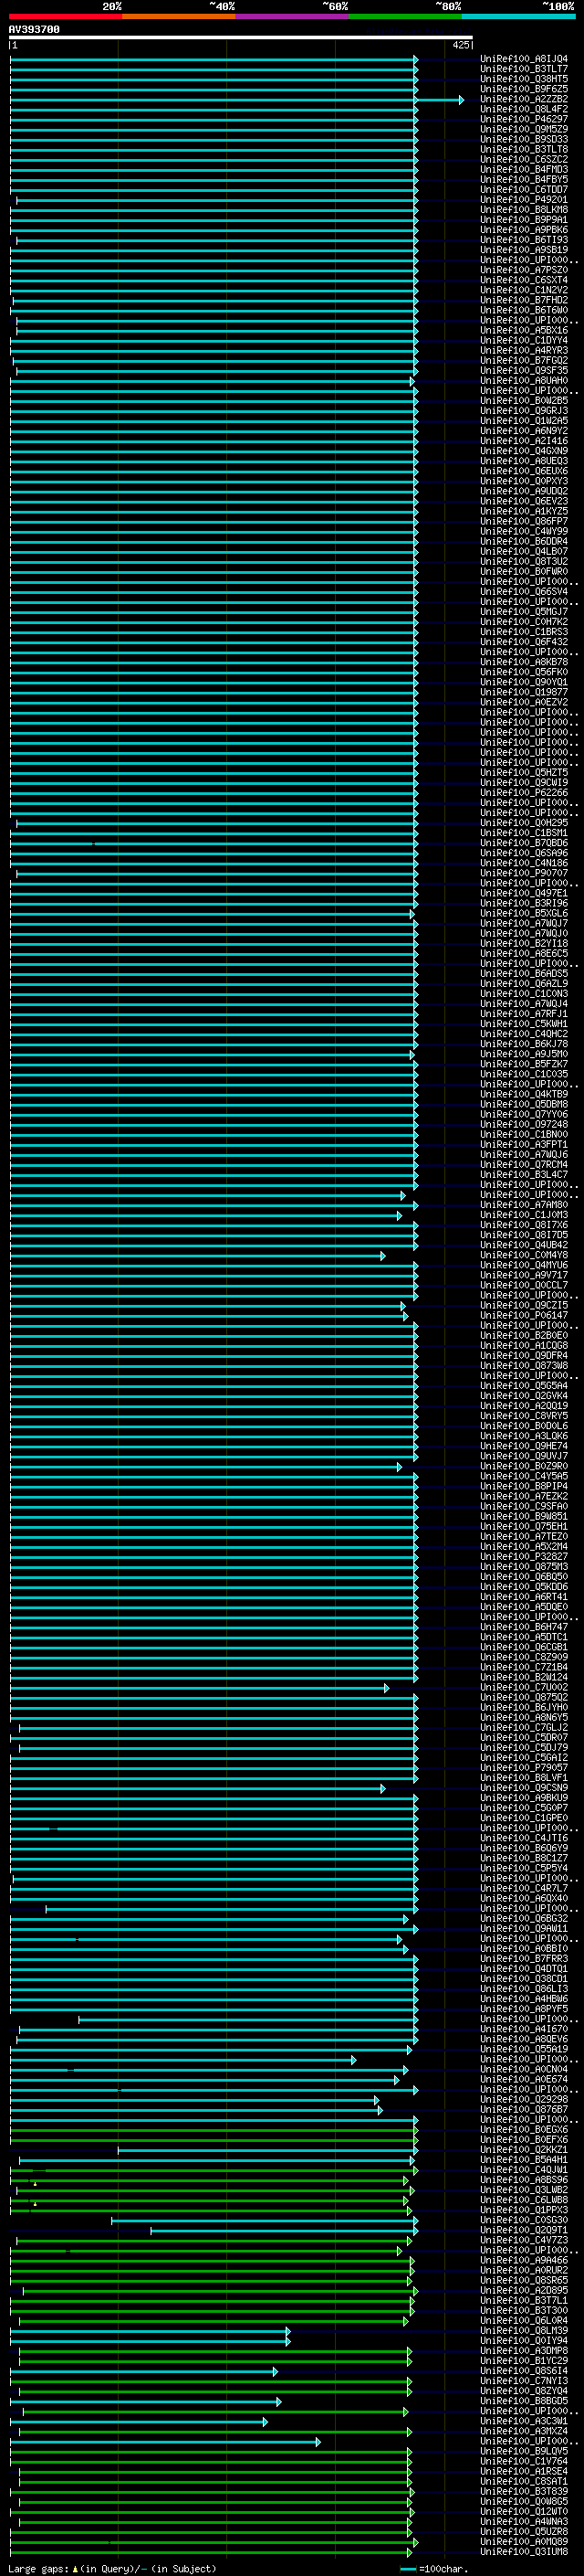Open hit UniRef100_B0EGX6

(x=524, y=2129)
